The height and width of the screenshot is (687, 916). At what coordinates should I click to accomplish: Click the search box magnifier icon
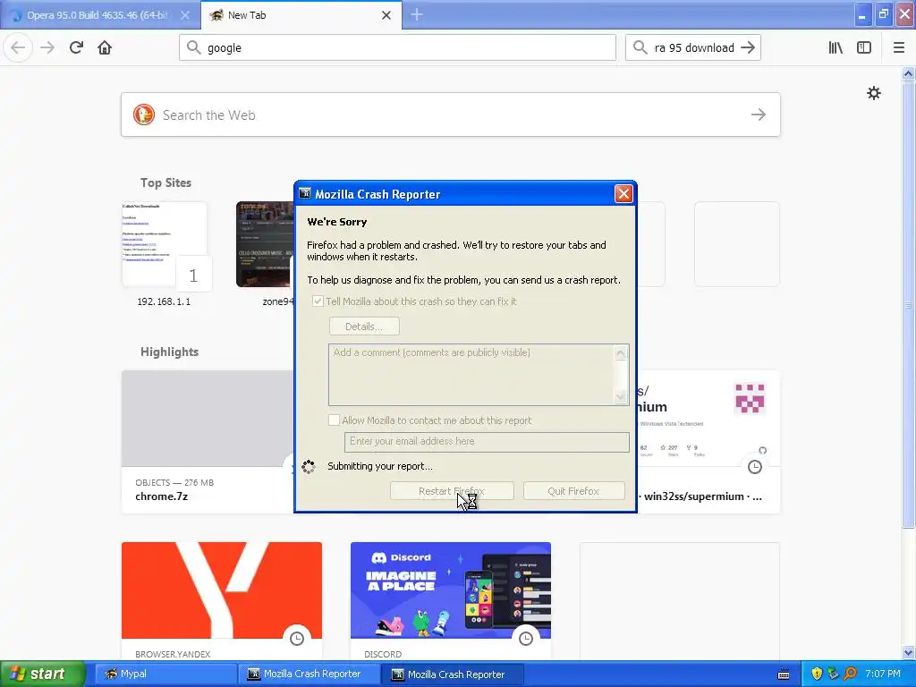click(x=640, y=47)
